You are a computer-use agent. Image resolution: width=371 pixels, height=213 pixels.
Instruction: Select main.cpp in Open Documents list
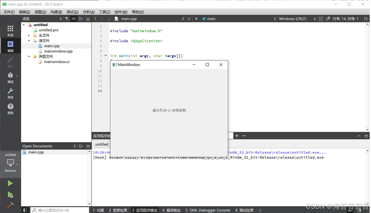pos(36,152)
